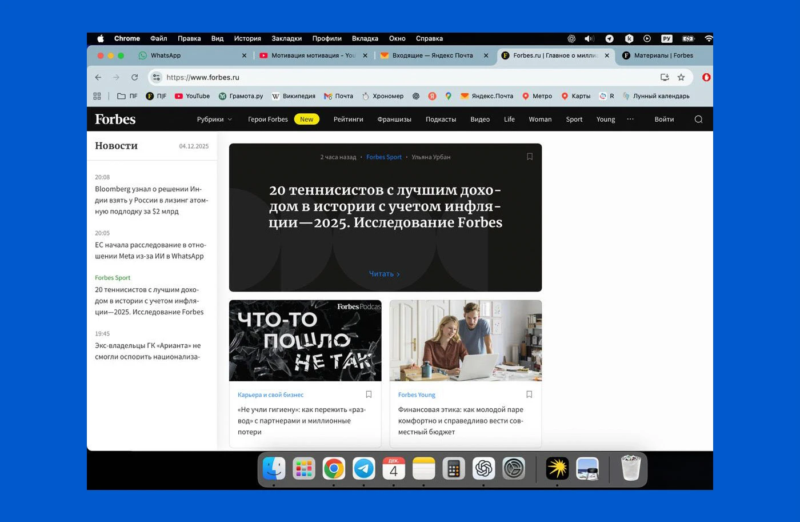Bookmark the 20 теннисистов featured article
800x522 pixels.
point(530,157)
